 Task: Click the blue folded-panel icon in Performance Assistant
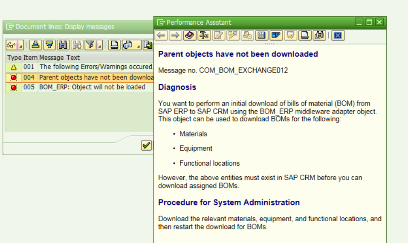(x=276, y=35)
